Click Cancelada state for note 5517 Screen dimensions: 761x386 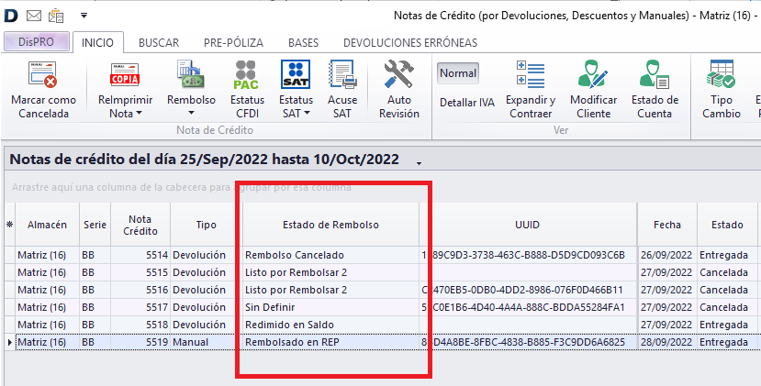[727, 307]
